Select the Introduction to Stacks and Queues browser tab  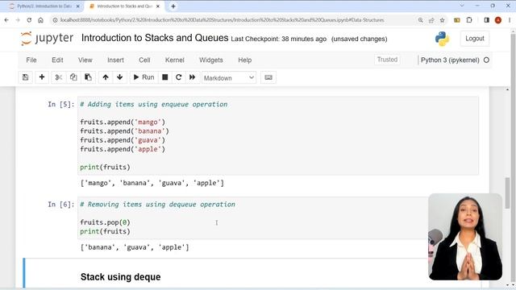tap(124, 6)
